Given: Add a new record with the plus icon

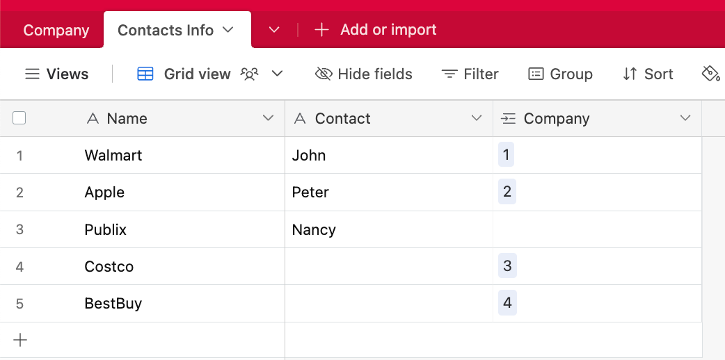Looking at the screenshot, I should pos(20,340).
